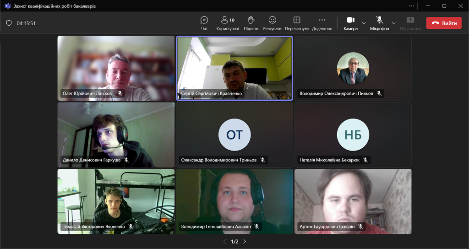Click the ОТ initials avatar
Viewport: 469px width, 249px height.
[234, 135]
